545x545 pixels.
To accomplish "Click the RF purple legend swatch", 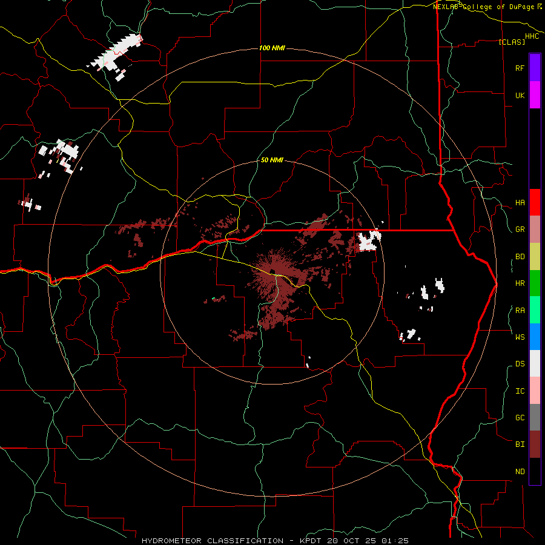I will (x=535, y=67).
